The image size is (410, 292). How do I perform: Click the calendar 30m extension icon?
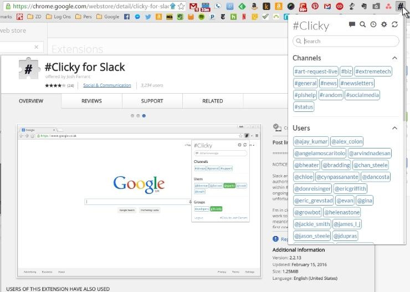pos(206,7)
